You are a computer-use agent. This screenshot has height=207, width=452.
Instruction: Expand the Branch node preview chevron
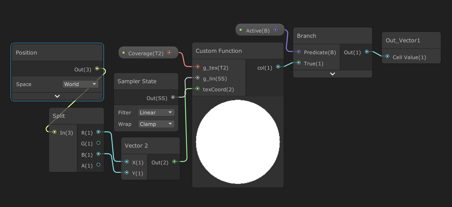pyautogui.click(x=332, y=74)
